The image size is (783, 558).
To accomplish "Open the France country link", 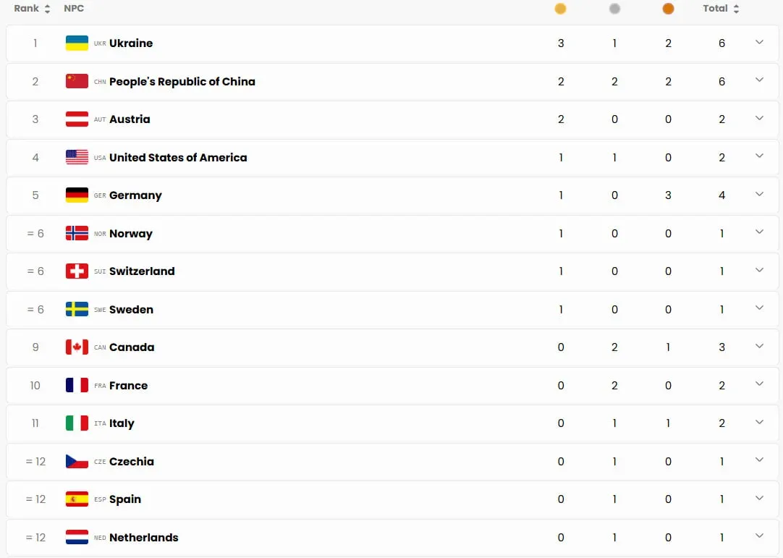I will [x=128, y=386].
